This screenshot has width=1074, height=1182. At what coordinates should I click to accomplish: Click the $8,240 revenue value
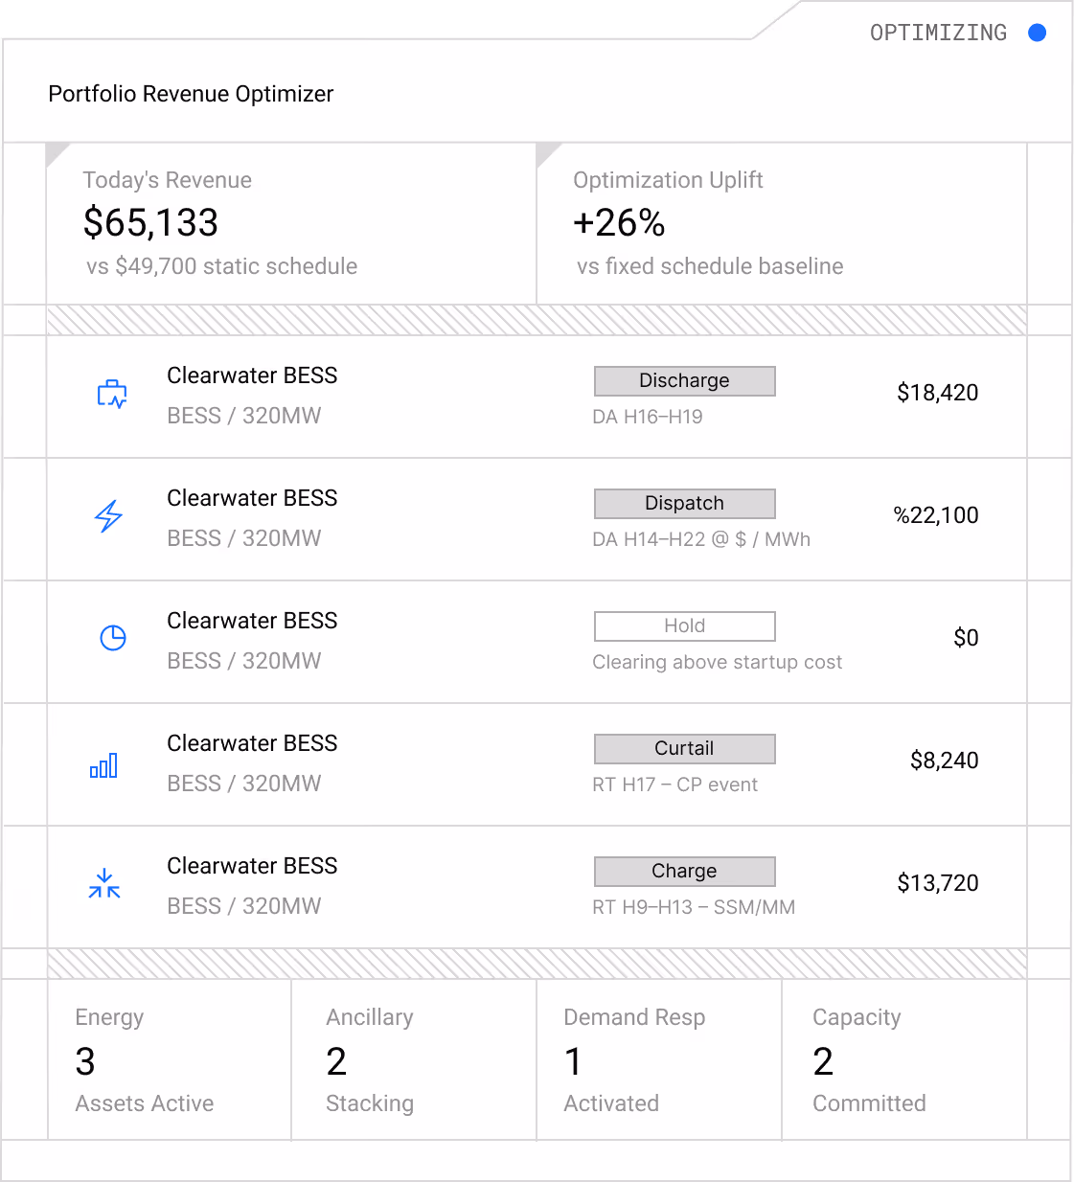click(x=945, y=761)
